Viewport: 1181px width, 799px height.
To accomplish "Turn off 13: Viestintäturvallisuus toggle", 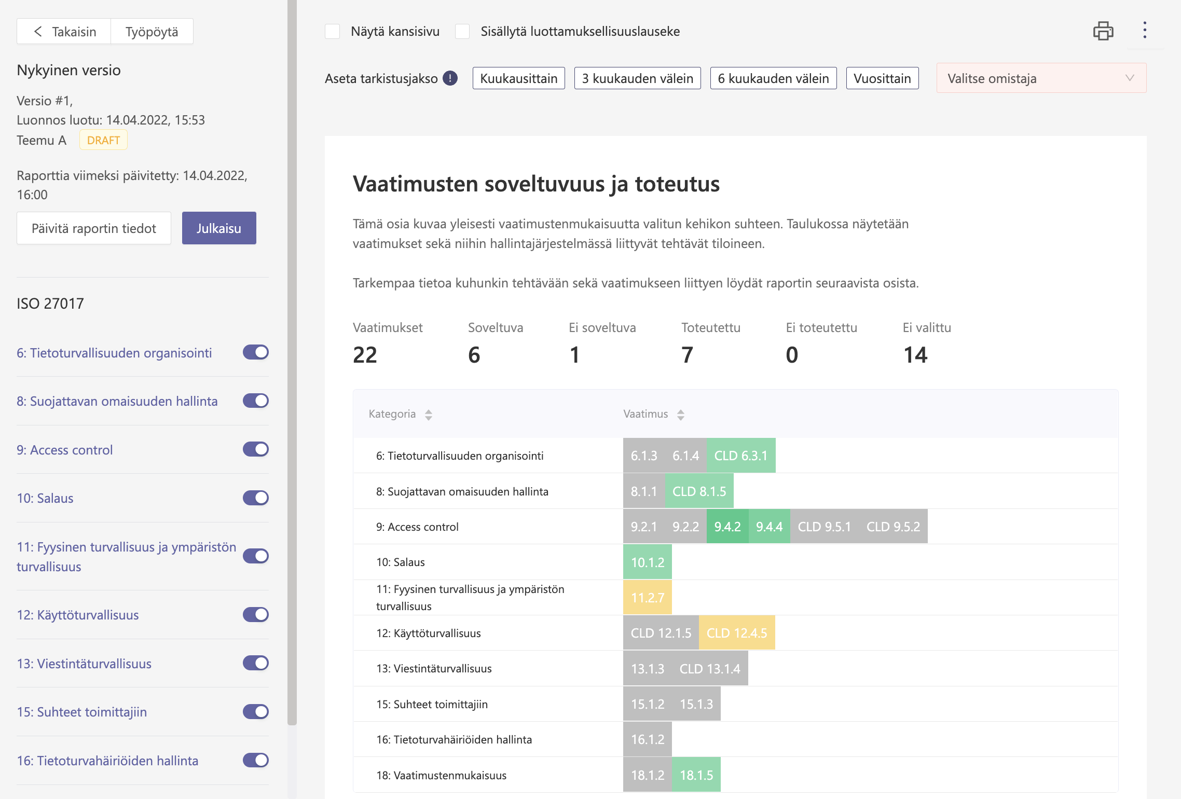I will click(x=255, y=663).
